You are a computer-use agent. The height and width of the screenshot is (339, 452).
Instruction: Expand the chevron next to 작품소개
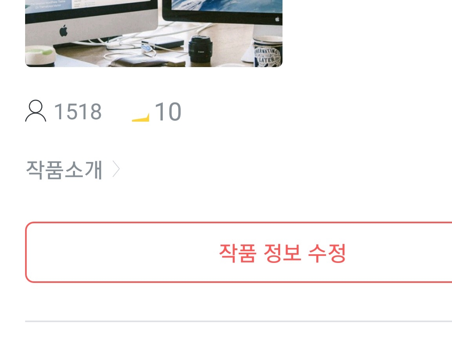click(116, 169)
